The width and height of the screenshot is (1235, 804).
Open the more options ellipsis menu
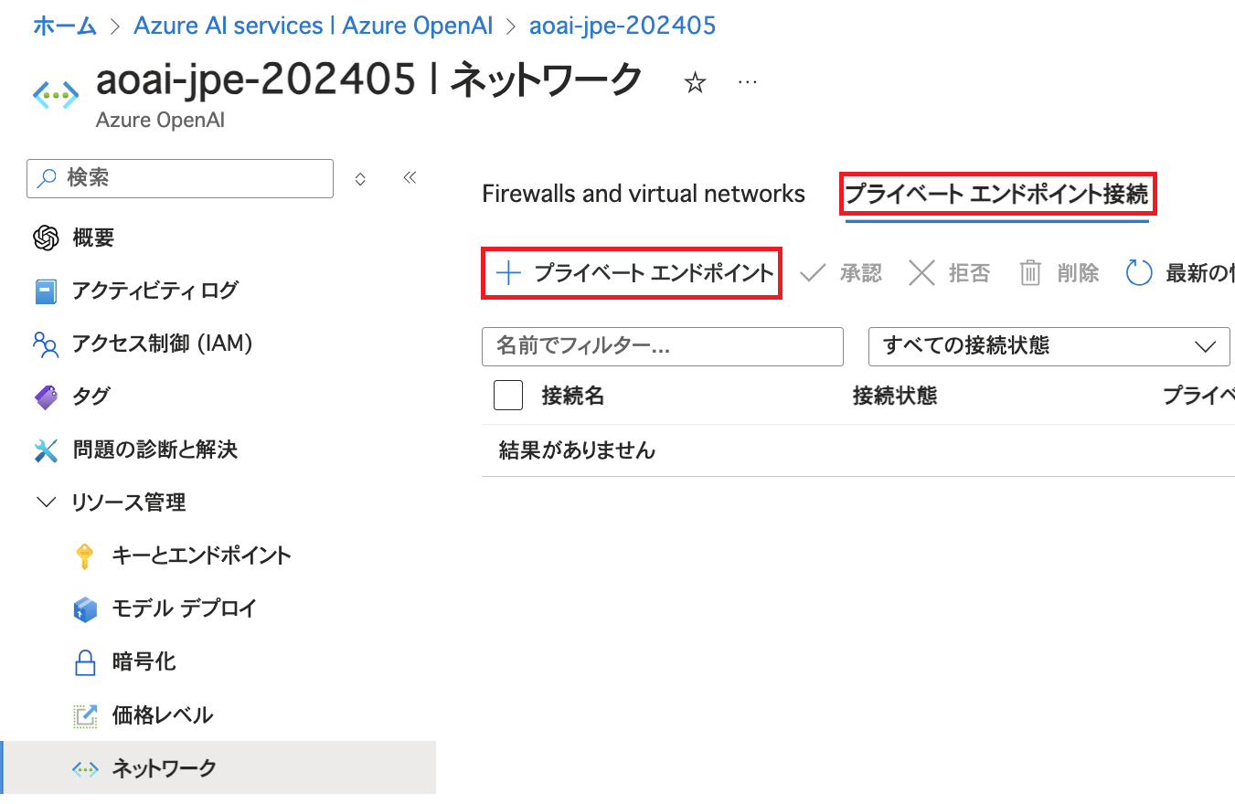click(748, 82)
